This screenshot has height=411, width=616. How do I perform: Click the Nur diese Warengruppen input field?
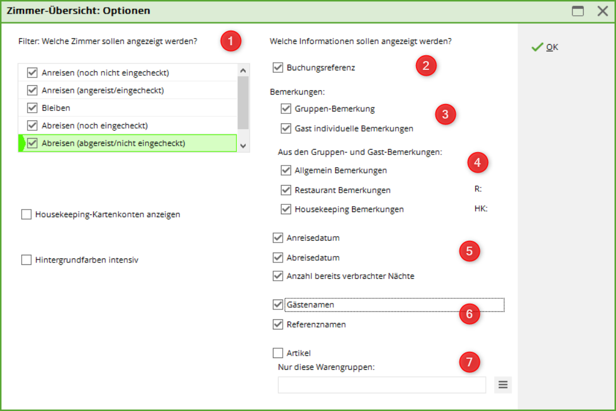point(382,385)
